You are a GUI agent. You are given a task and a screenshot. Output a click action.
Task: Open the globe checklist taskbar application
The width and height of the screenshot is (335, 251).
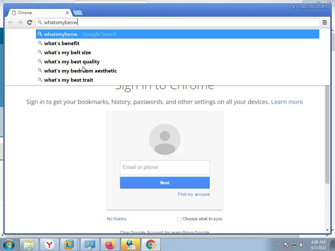click(x=130, y=244)
